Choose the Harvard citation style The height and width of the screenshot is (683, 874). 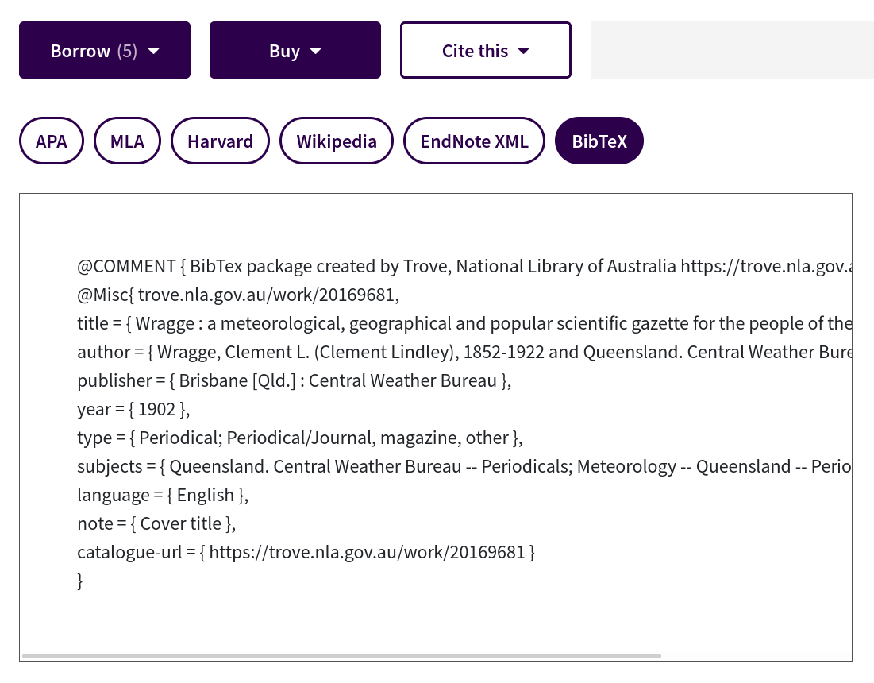(220, 141)
